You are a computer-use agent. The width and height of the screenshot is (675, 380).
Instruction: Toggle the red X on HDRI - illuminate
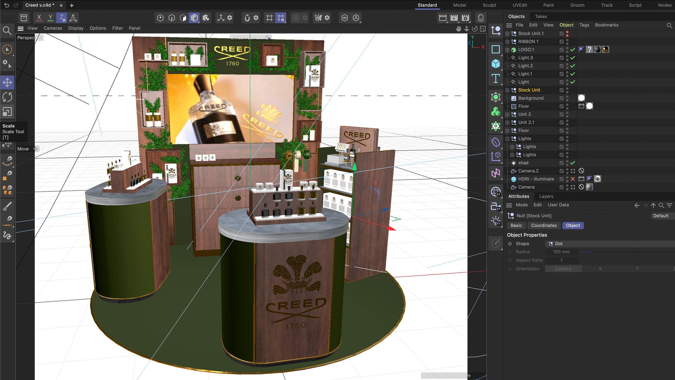point(573,179)
